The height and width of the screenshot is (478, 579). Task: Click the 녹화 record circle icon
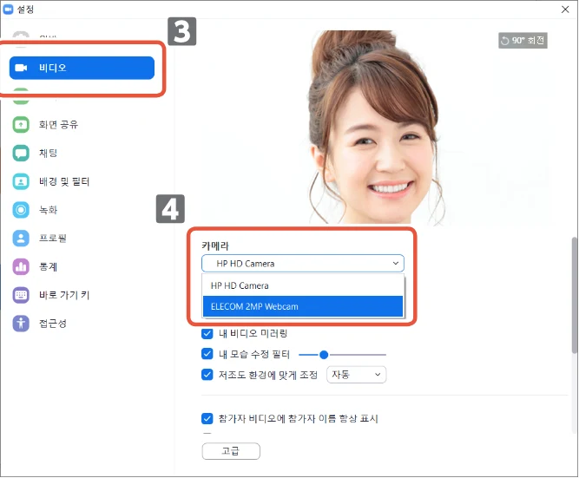tap(21, 210)
